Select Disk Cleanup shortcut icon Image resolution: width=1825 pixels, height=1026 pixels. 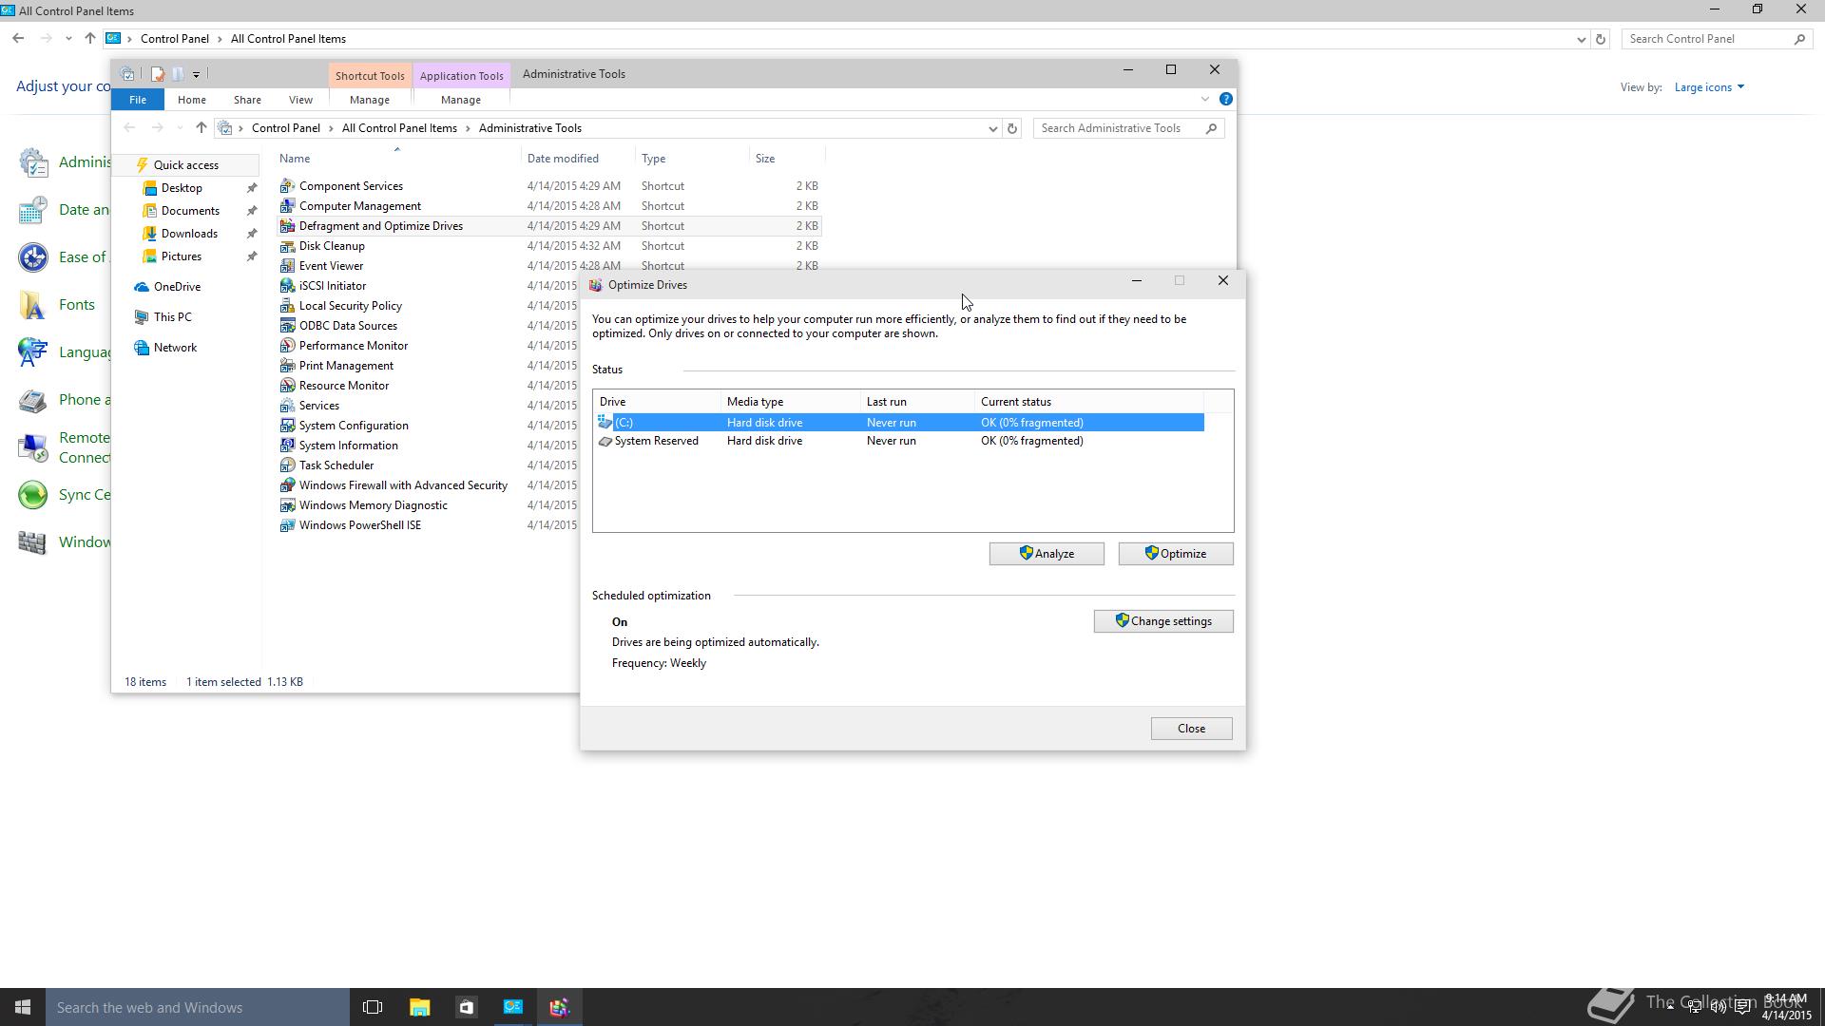click(287, 246)
